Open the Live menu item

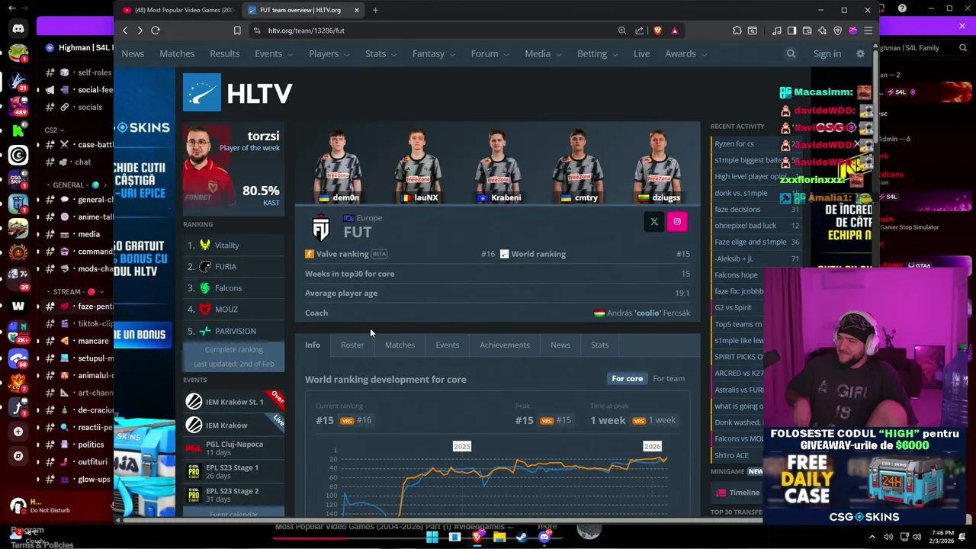tap(641, 53)
